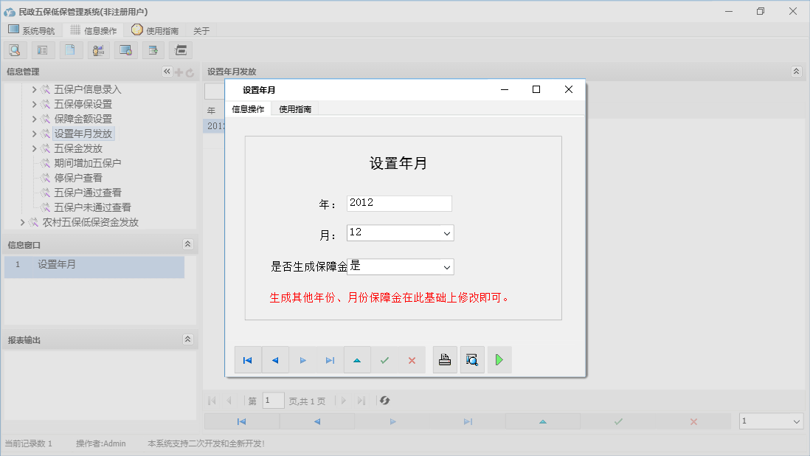
Task: Switch to the 使用指南 tab in the dialog
Action: coord(295,108)
